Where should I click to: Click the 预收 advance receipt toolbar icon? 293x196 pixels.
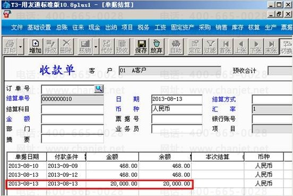pos(122,47)
